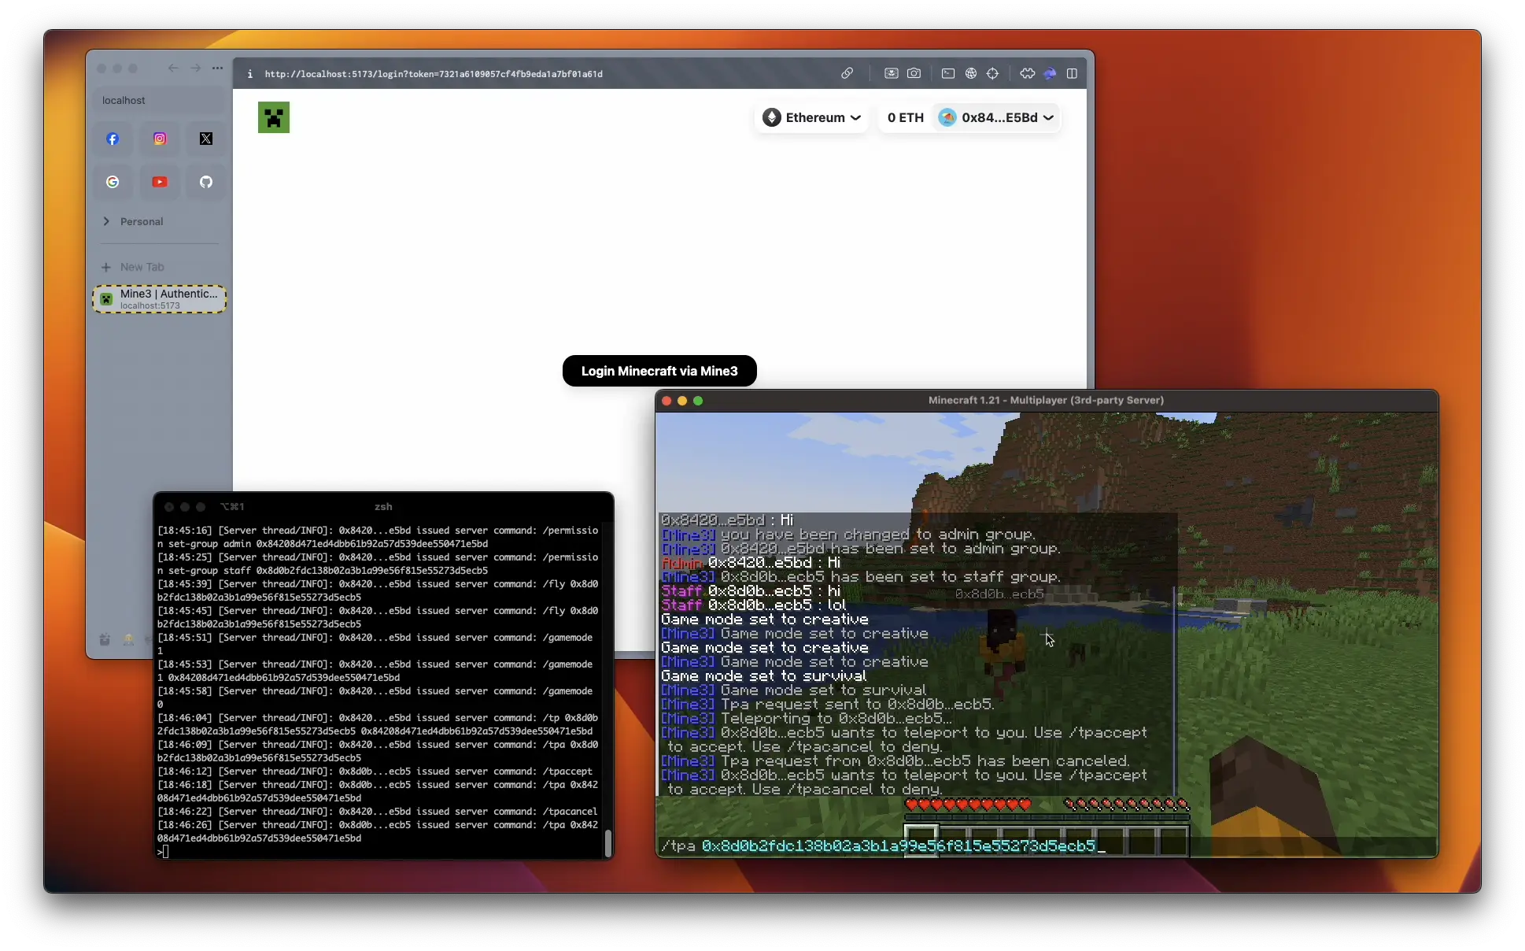The image size is (1525, 951).
Task: Click the [18:46:22] /tpacancel terminal log line
Action: click(378, 812)
